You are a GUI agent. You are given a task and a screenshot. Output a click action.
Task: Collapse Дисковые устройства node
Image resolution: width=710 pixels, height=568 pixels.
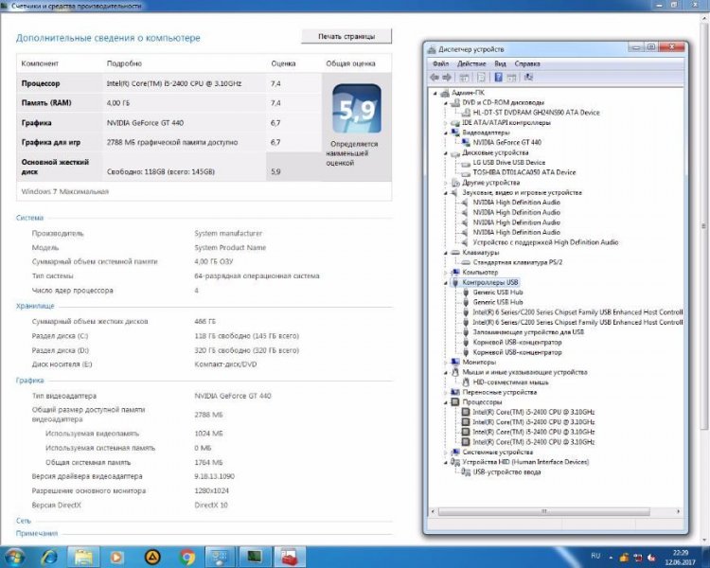pyautogui.click(x=446, y=152)
